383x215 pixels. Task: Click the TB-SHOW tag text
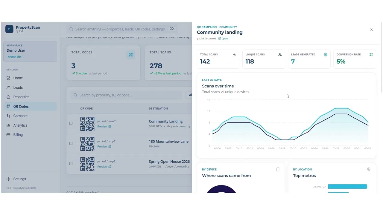pyautogui.click(x=154, y=147)
